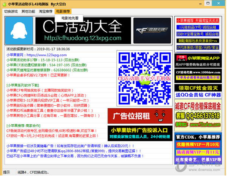Click the 广告位招租 red banner
Viewport: 227px width, 178px height.
pos(140,116)
